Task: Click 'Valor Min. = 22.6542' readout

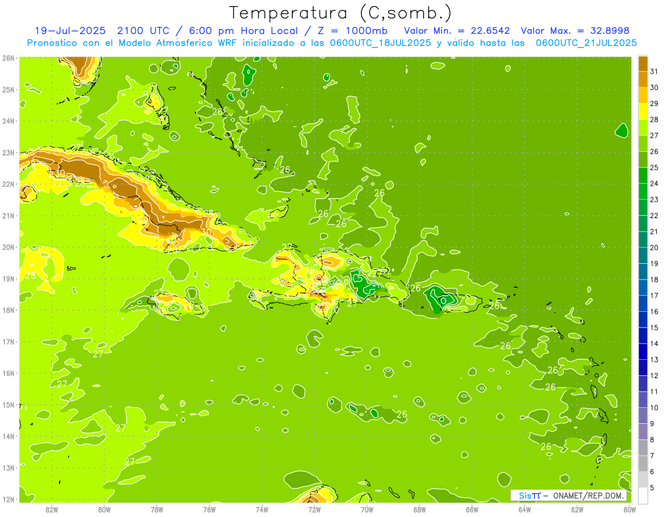Action: [456, 31]
